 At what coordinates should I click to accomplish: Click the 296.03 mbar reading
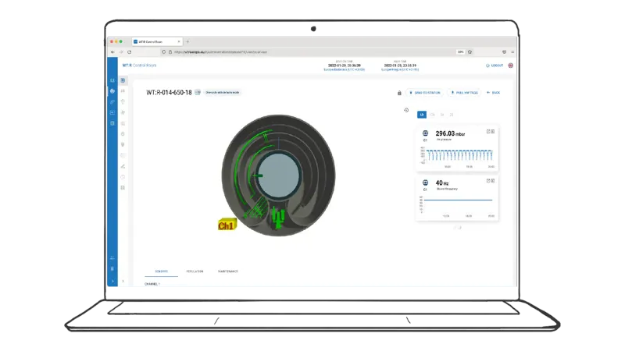point(450,133)
